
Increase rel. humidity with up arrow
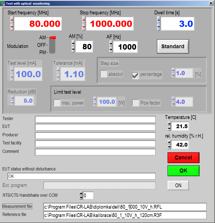pos(169,142)
